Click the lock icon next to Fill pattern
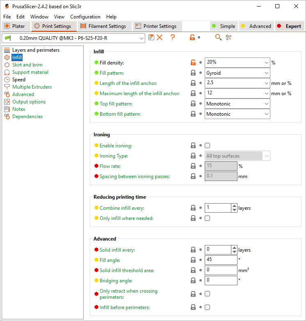 (x=193, y=73)
